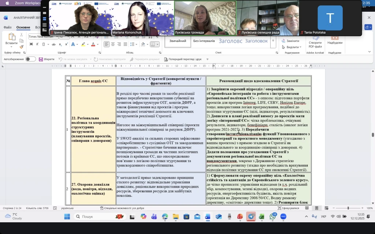The width and height of the screenshot is (375, 234).
Task: Justify the paragraph text alignment
Action: [x=125, y=44]
